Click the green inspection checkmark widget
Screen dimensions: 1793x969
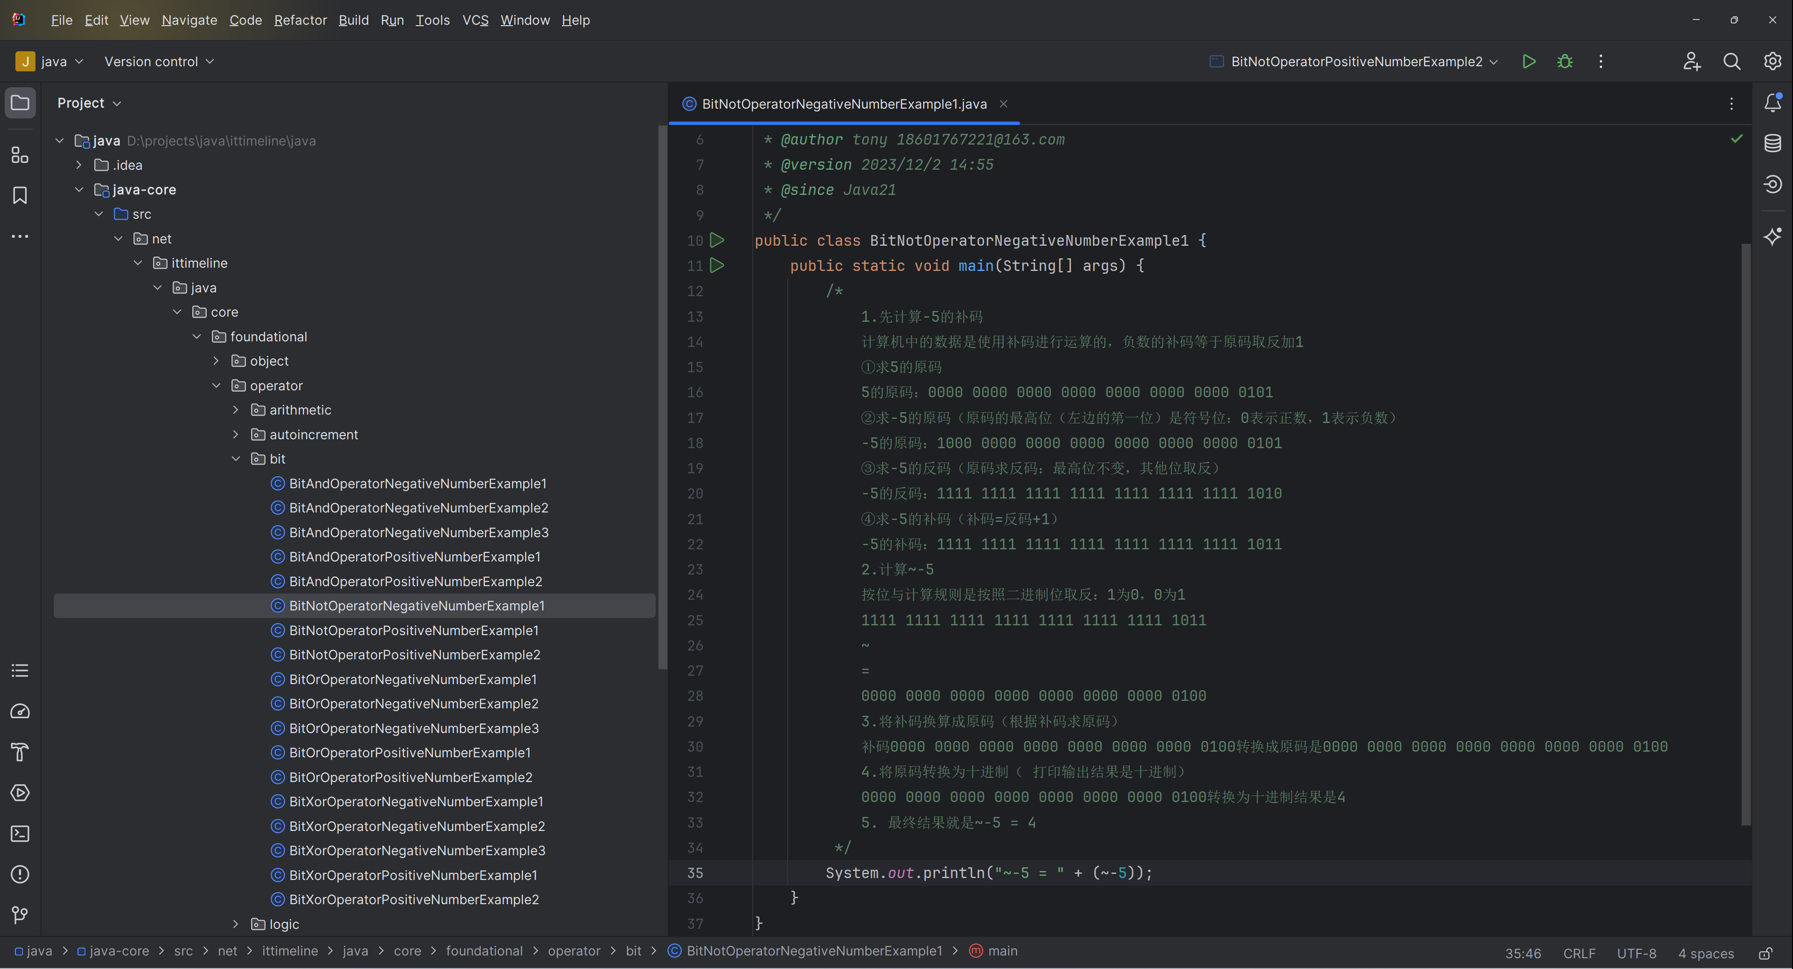[x=1737, y=139]
